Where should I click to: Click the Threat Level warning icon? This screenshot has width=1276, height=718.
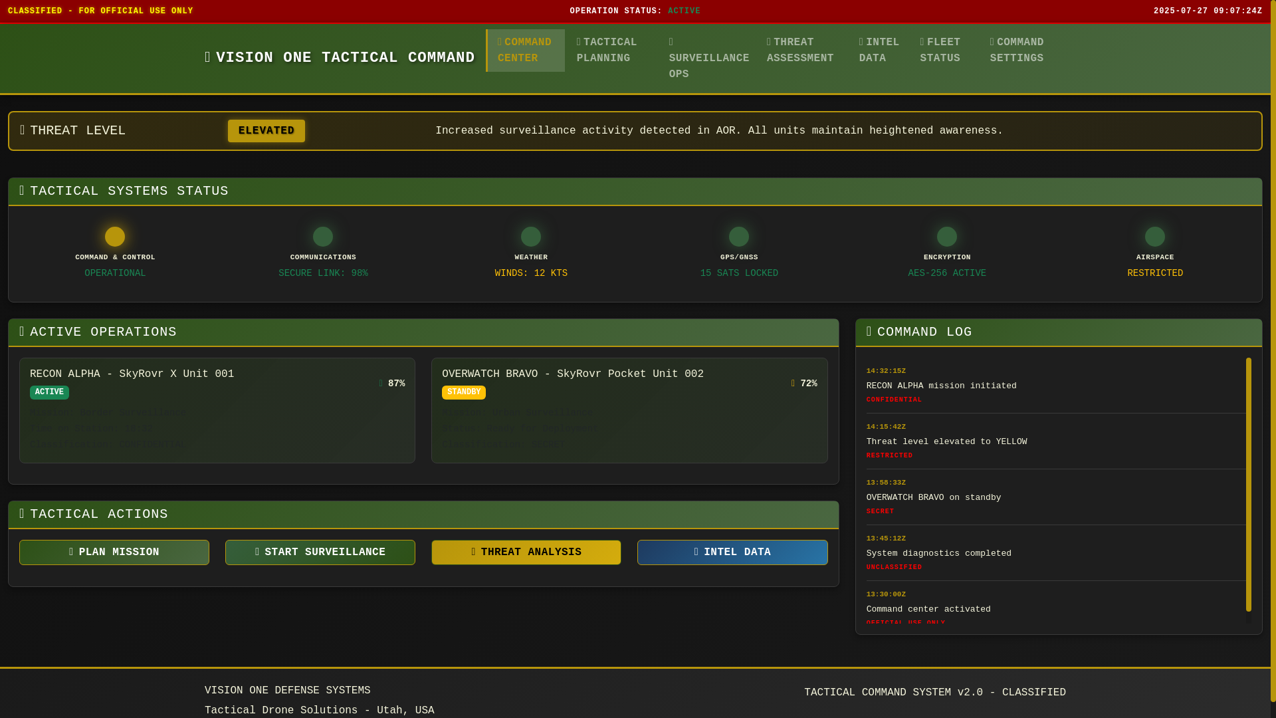pyautogui.click(x=23, y=130)
